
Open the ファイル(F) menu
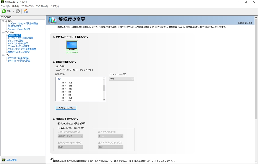(5, 6)
